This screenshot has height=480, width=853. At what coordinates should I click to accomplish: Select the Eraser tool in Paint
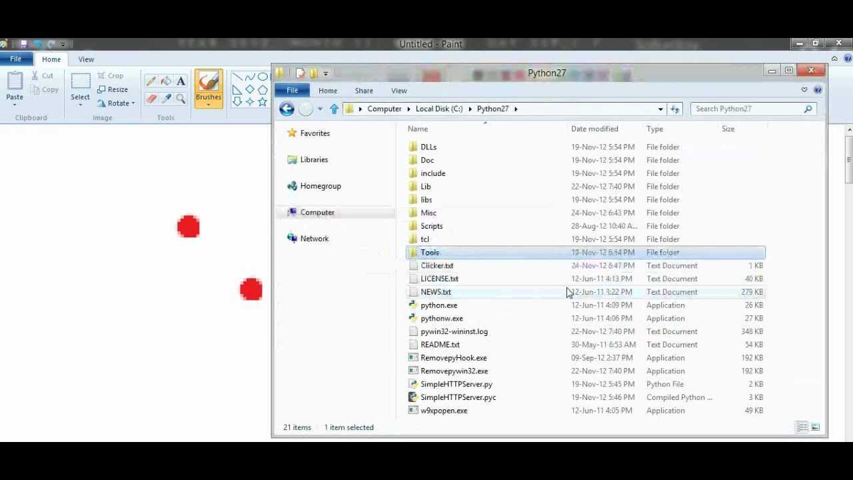pyautogui.click(x=151, y=99)
